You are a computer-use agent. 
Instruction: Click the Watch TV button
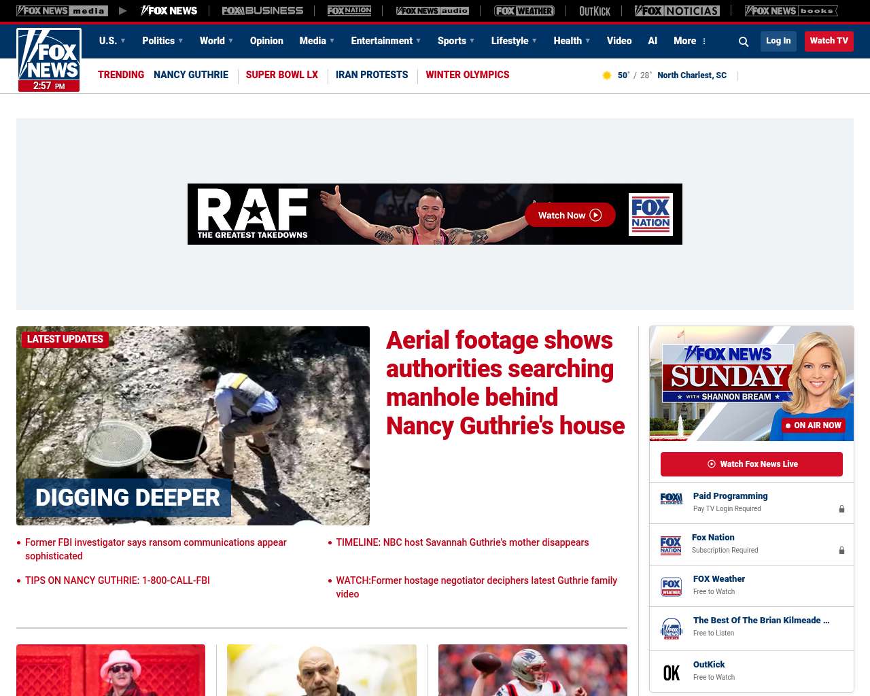pos(829,41)
